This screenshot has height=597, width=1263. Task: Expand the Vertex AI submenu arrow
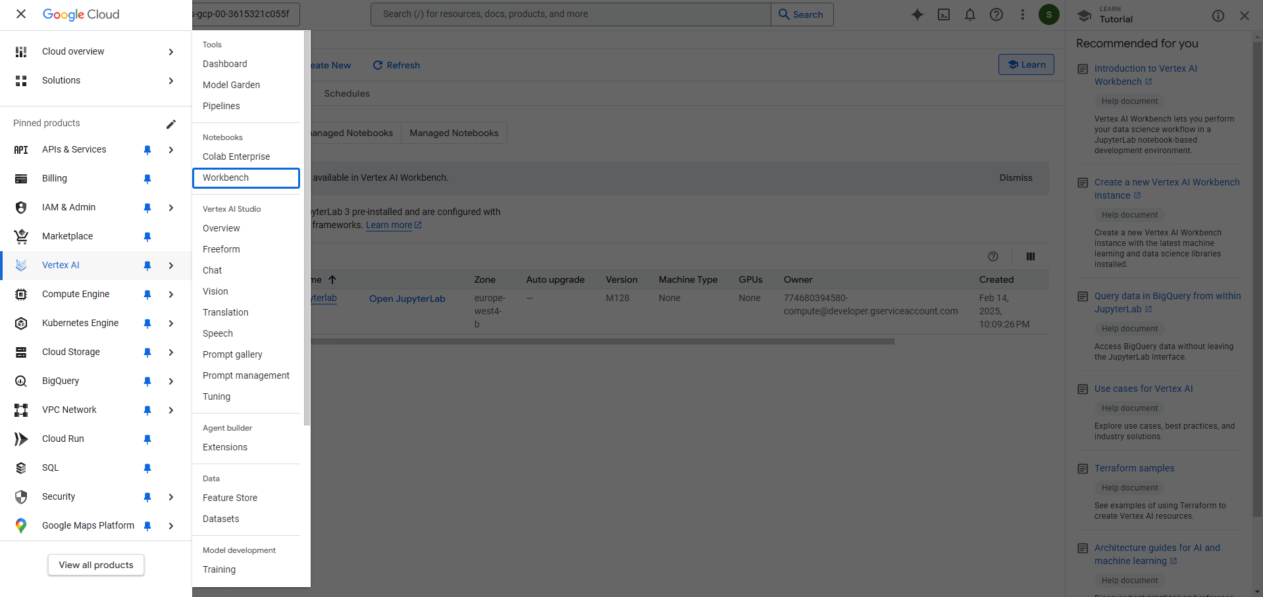click(171, 266)
